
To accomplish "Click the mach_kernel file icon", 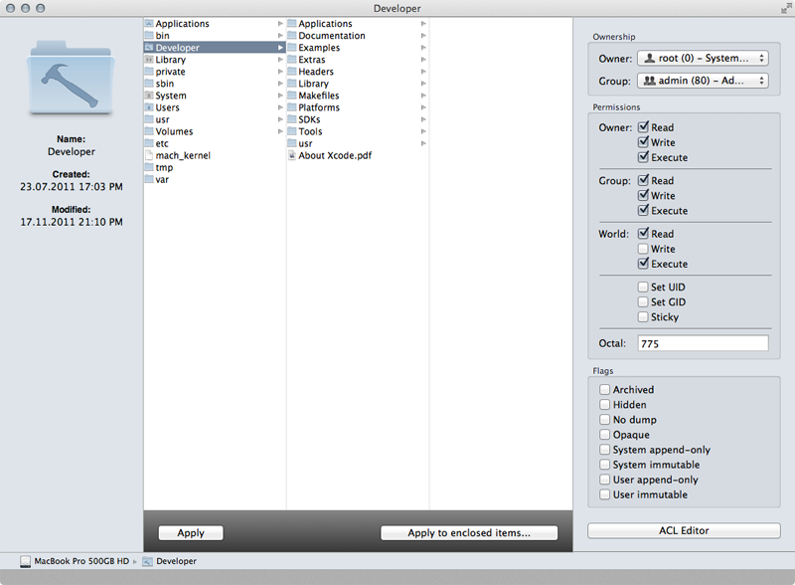I will tap(149, 155).
